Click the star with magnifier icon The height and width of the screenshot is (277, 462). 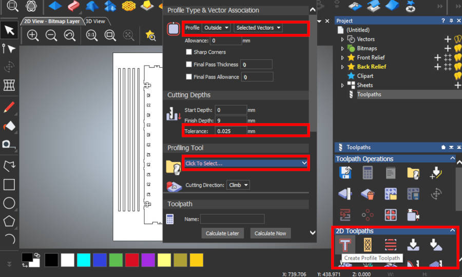point(150,35)
